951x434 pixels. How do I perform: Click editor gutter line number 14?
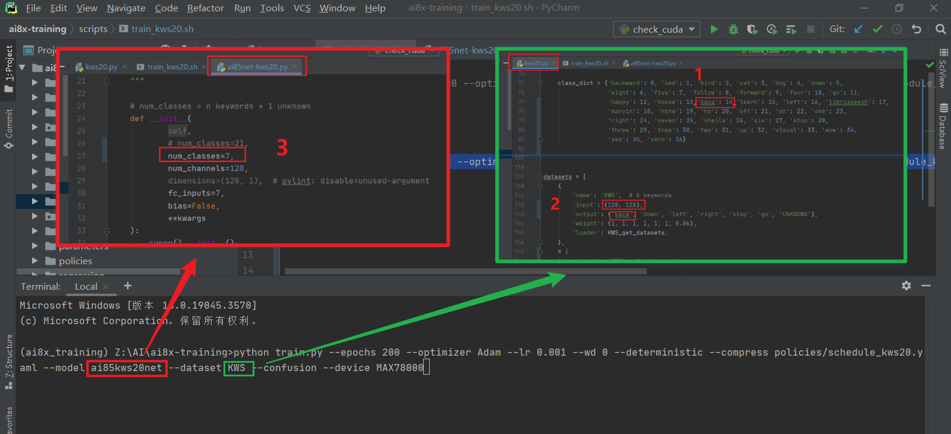point(248,270)
